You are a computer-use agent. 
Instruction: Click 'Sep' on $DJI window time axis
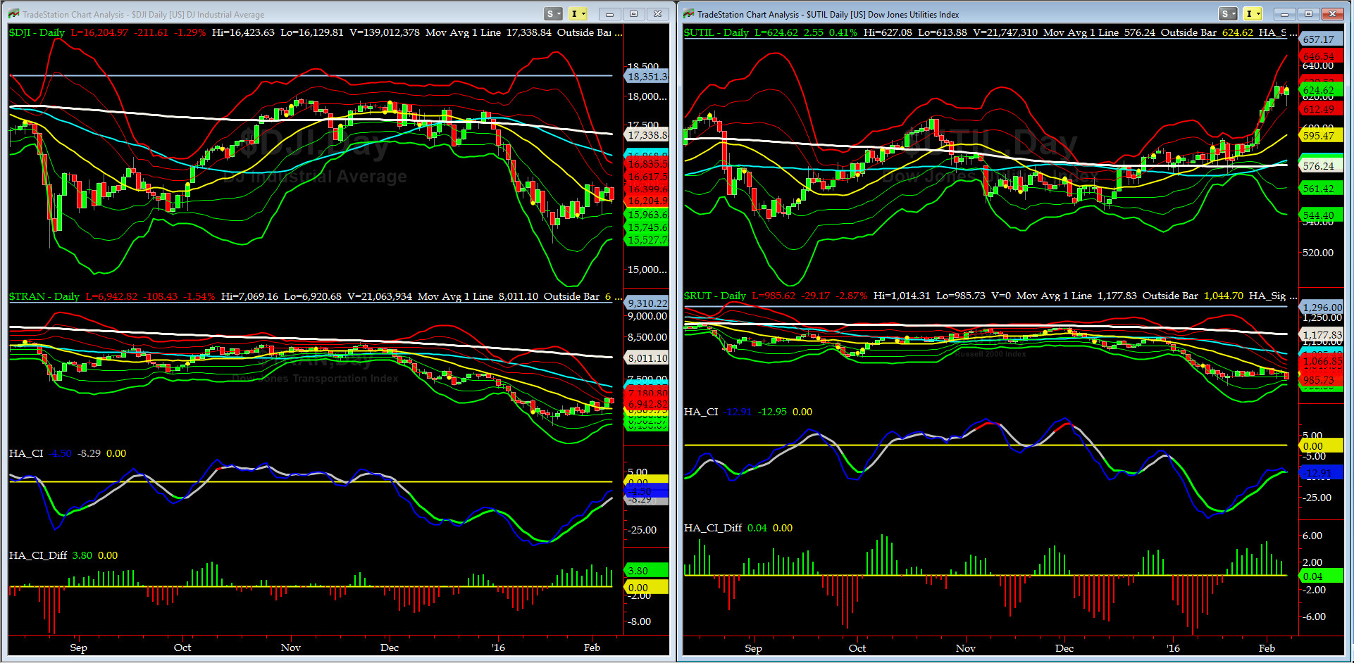[x=78, y=648]
